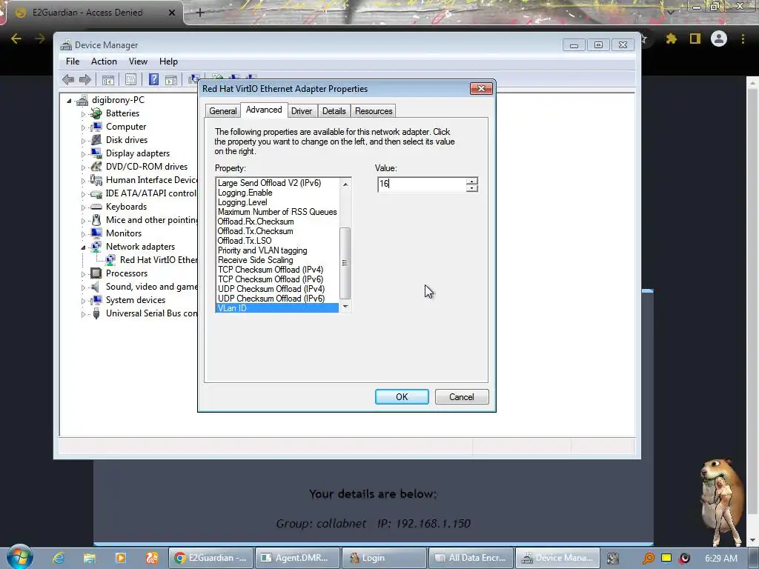The height and width of the screenshot is (569, 759).
Task: Expand the Human Interface Devices node
Action: click(83, 181)
